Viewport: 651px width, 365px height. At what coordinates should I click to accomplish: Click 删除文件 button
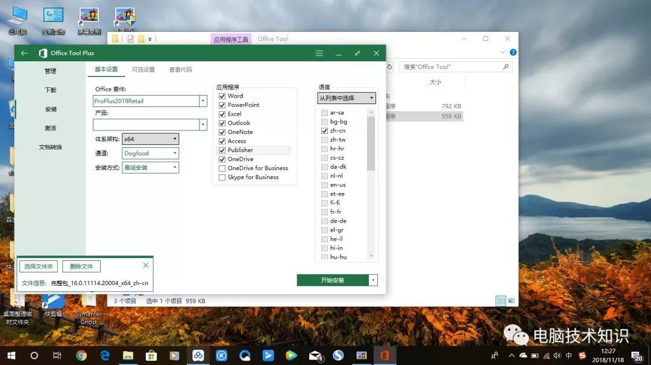click(x=81, y=266)
